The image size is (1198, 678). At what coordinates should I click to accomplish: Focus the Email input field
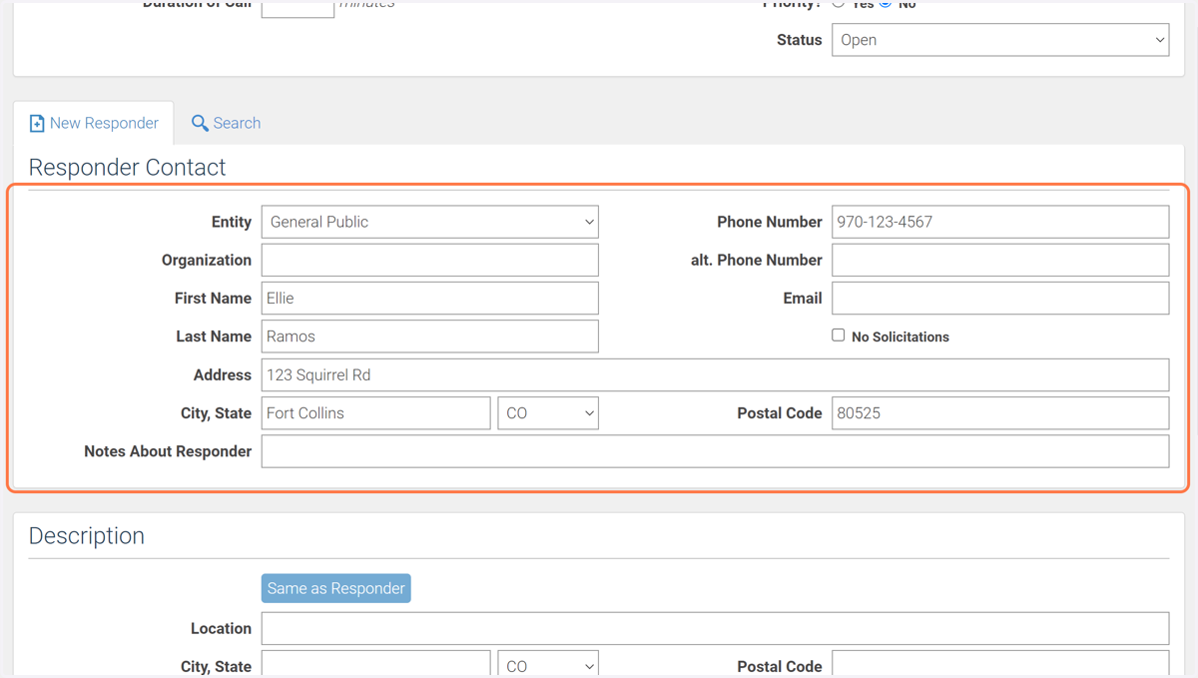pyautogui.click(x=1000, y=298)
